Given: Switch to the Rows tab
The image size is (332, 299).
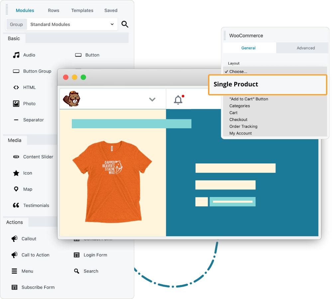Looking at the screenshot, I should tap(54, 10).
